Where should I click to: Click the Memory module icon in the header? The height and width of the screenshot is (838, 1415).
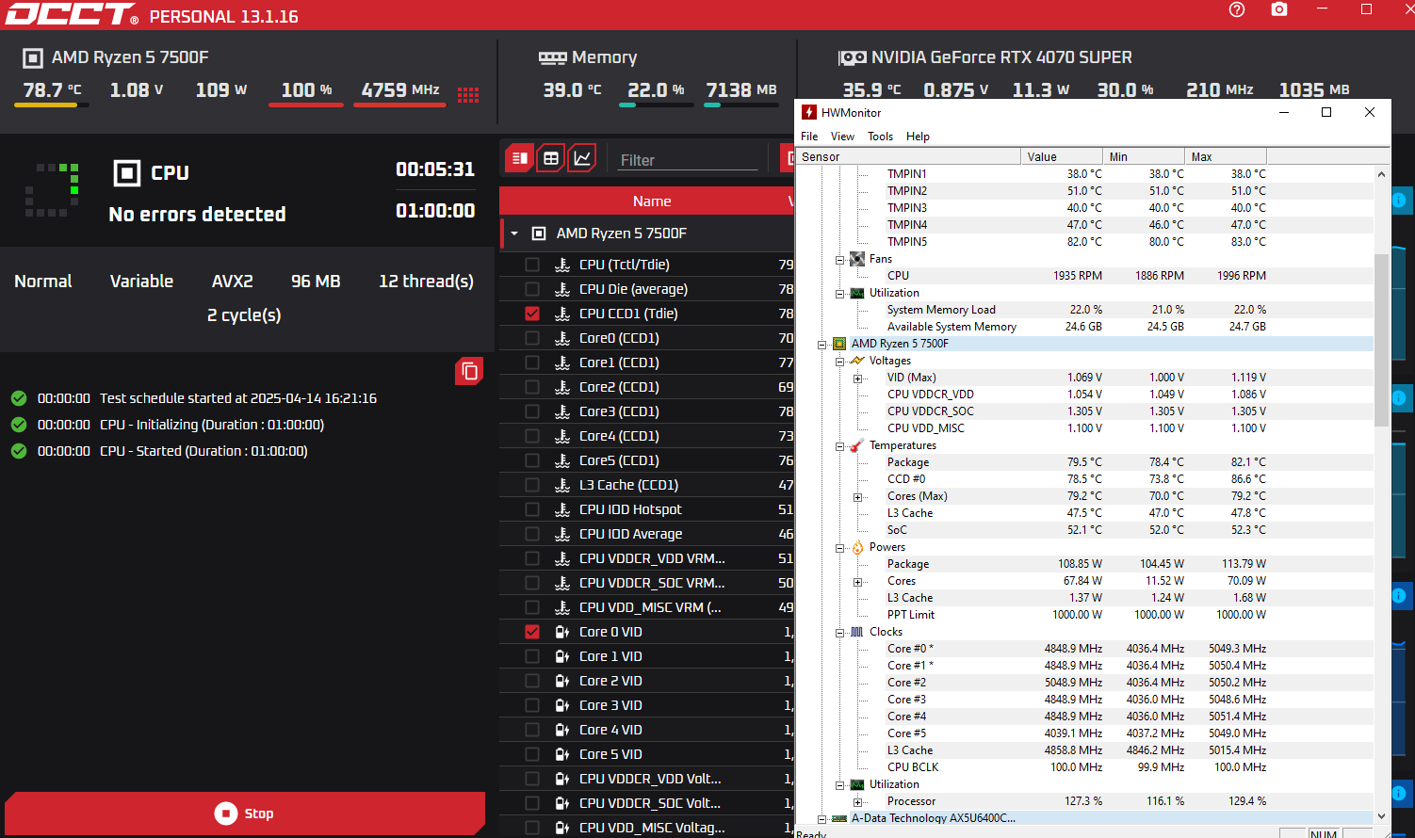[x=552, y=58]
